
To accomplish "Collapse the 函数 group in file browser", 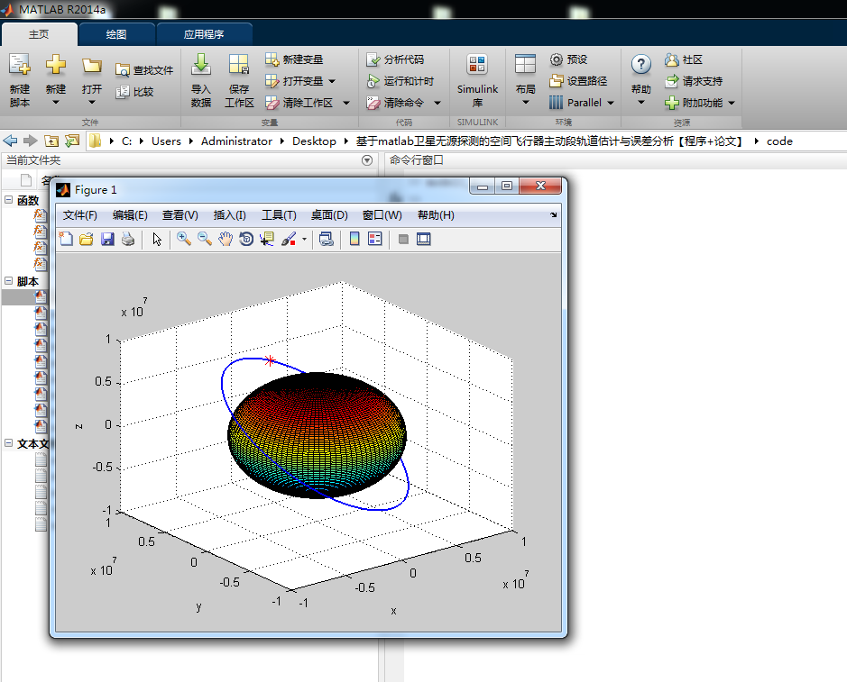I will point(9,200).
